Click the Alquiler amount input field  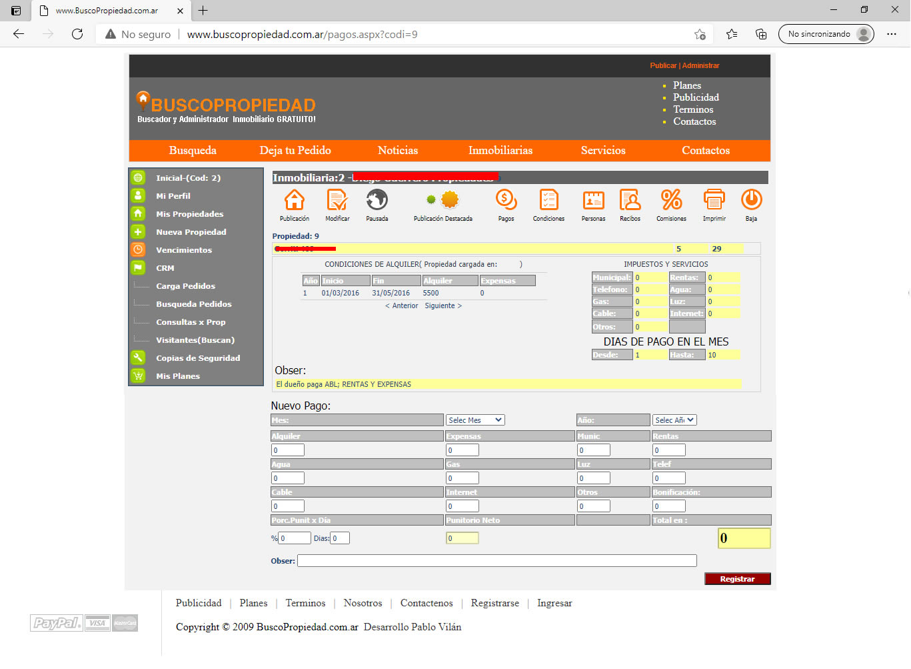288,450
